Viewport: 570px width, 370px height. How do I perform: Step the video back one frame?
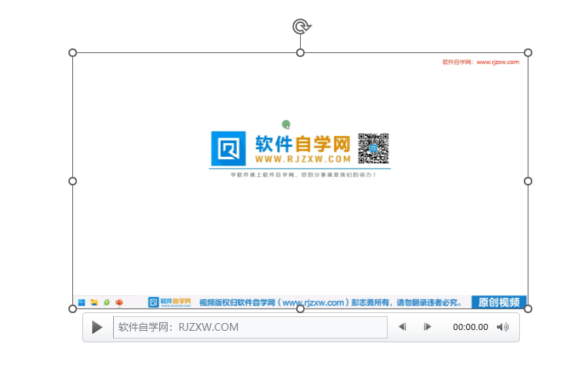tap(402, 327)
